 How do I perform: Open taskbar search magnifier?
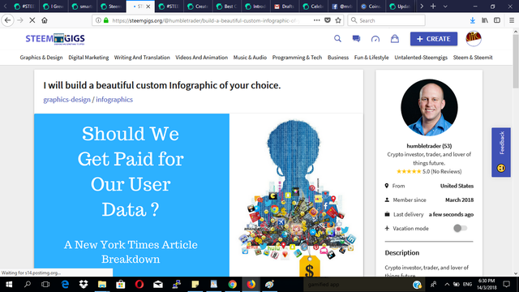28,285
